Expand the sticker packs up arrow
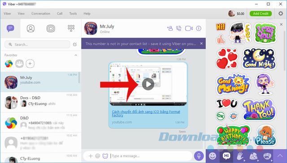 coord(280,156)
